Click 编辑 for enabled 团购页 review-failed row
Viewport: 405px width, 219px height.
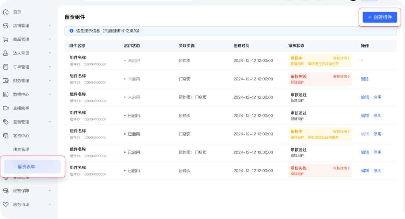click(365, 171)
